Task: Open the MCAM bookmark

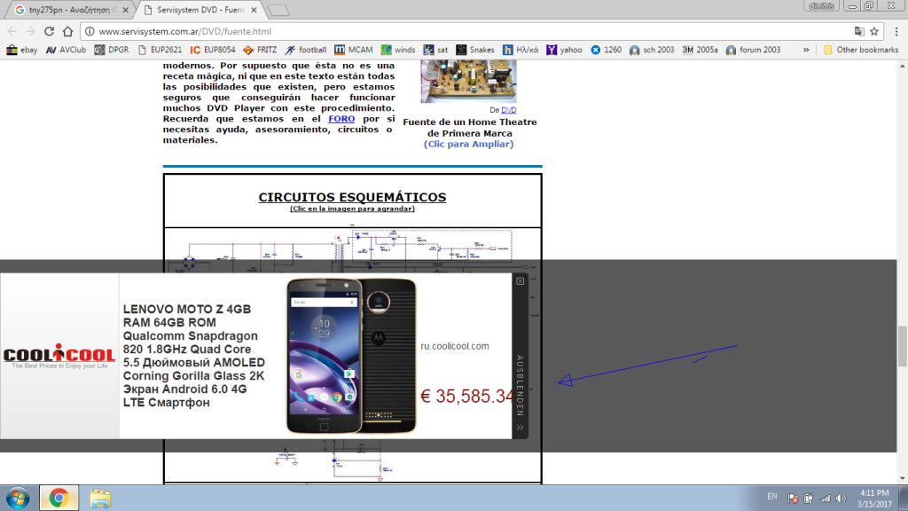Action: pos(354,50)
